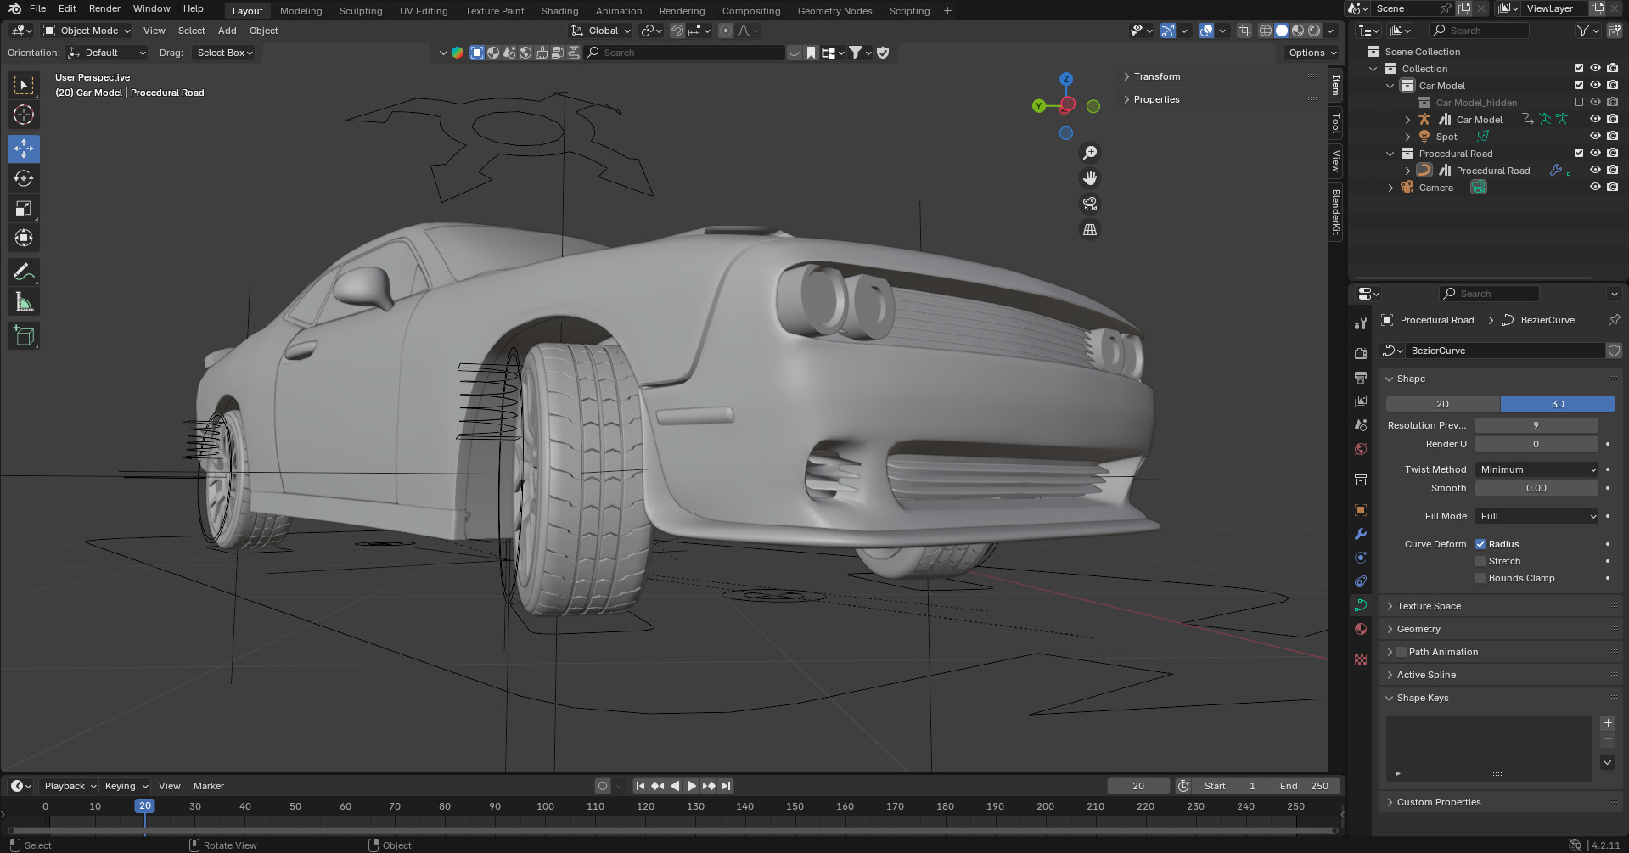Image resolution: width=1629 pixels, height=853 pixels.
Task: Add a new shape key with plus button
Action: (x=1608, y=723)
